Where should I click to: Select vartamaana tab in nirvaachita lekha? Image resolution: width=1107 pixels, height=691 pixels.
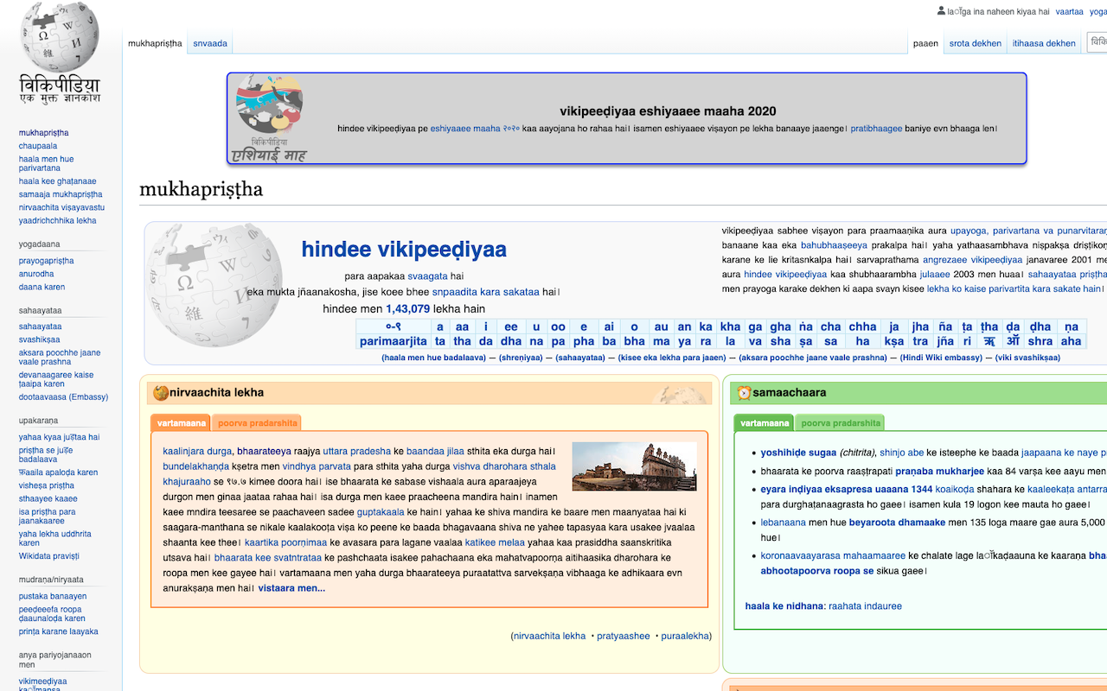tap(182, 423)
